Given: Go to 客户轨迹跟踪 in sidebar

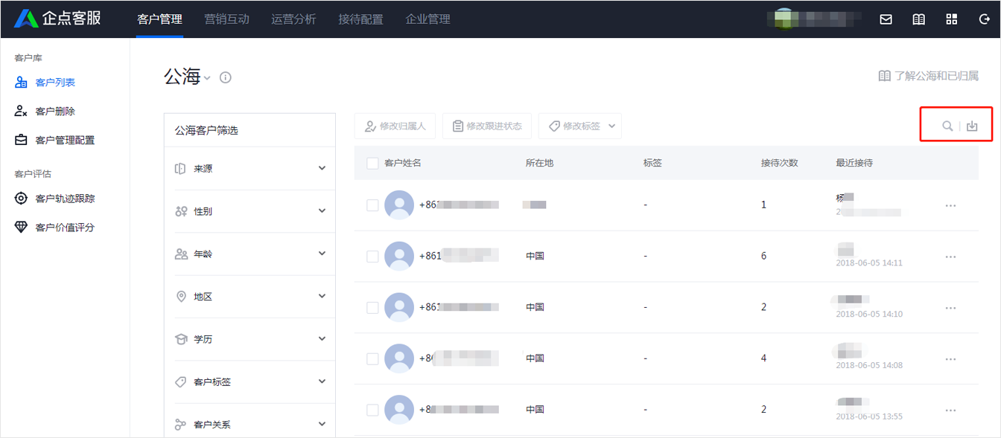Looking at the screenshot, I should coord(65,199).
